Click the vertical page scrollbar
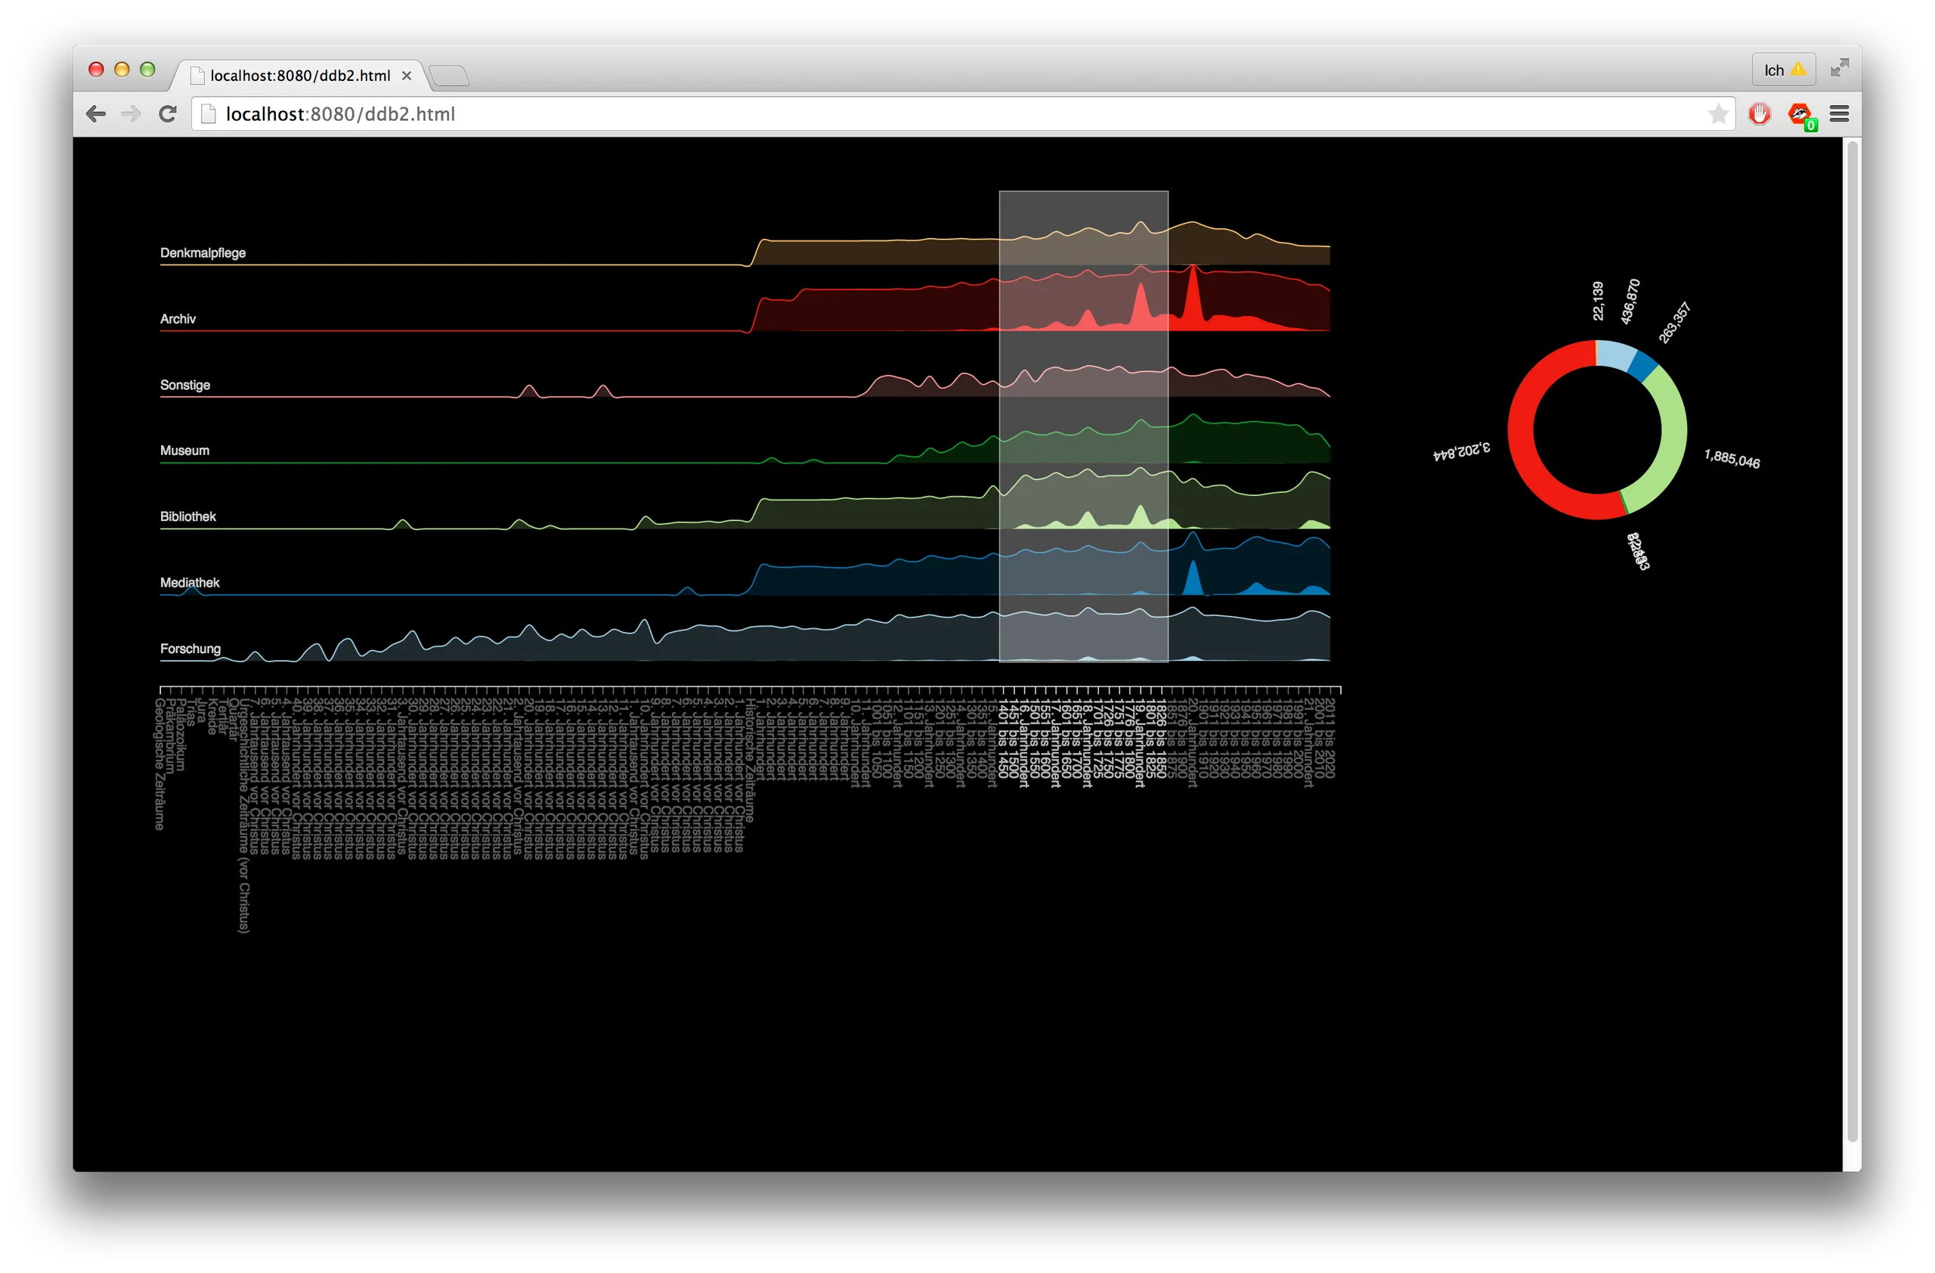Image resolution: width=1935 pixels, height=1273 pixels. coord(1852,640)
